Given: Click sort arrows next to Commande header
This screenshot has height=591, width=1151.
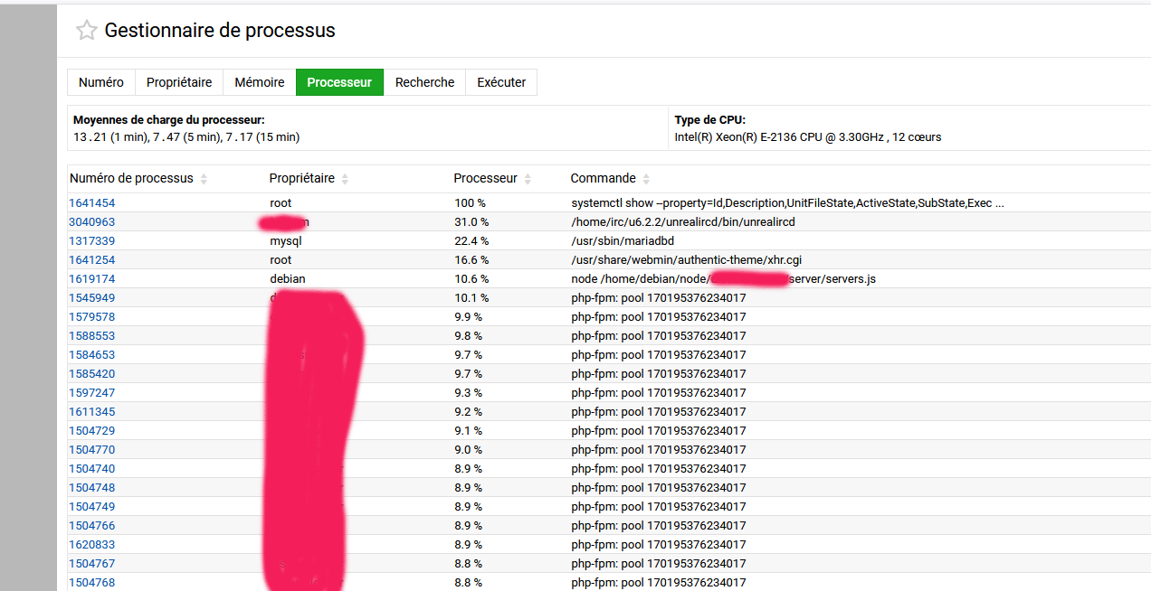Looking at the screenshot, I should click(646, 179).
